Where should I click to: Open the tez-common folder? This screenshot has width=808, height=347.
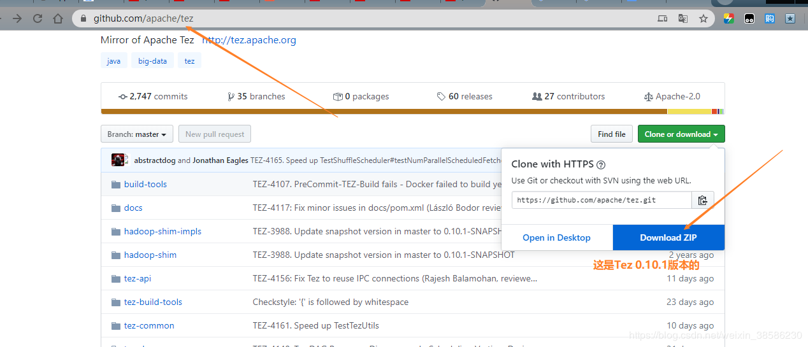point(149,325)
